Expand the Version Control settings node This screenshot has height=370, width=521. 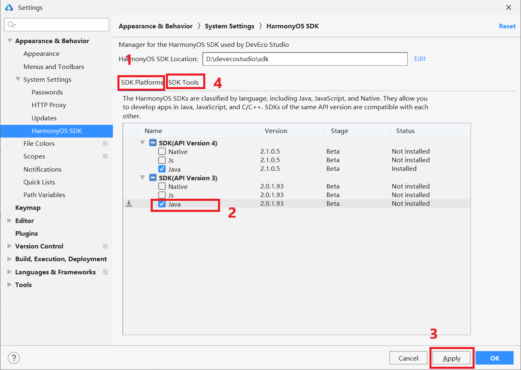coord(10,246)
